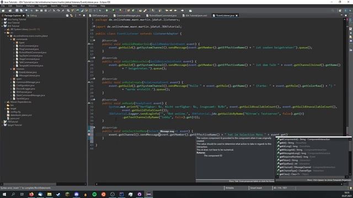Close the Package Explorer view tab
This screenshot has width=353, height=198.
pyautogui.click(x=23, y=15)
